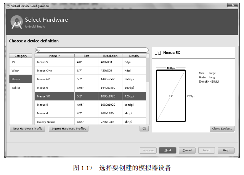Select the Tablet category
Screen dimensions: 244x175
21,87
